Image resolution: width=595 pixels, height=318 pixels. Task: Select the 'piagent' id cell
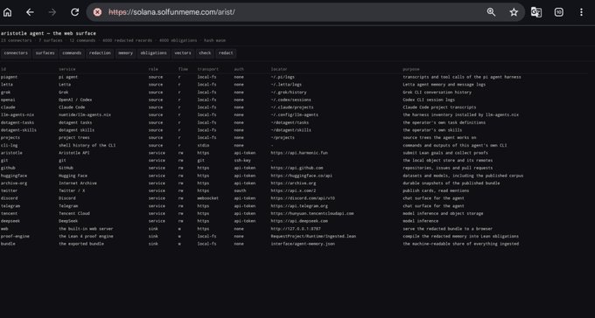point(9,77)
